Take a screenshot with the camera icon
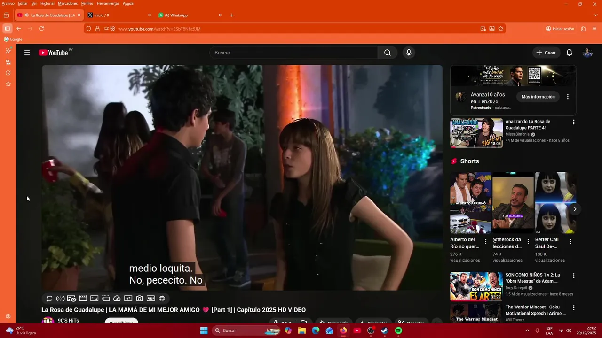 coord(140,299)
